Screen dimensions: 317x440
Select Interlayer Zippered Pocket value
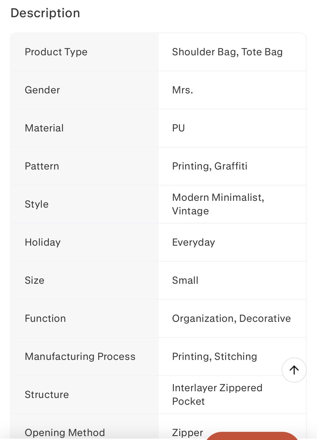pos(217,395)
